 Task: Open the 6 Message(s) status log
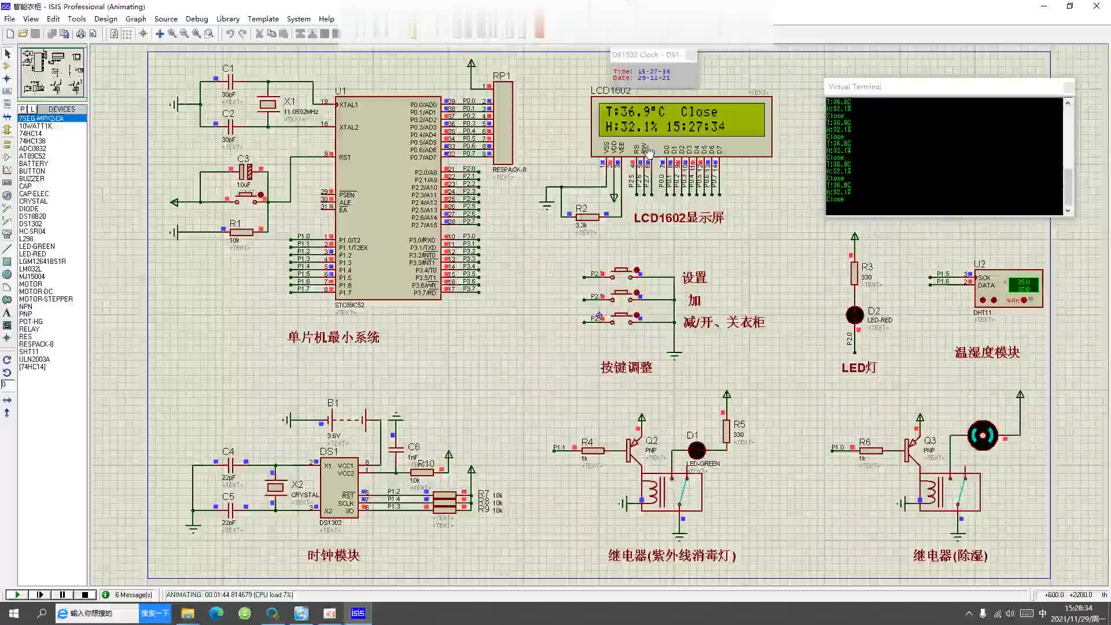tap(127, 594)
